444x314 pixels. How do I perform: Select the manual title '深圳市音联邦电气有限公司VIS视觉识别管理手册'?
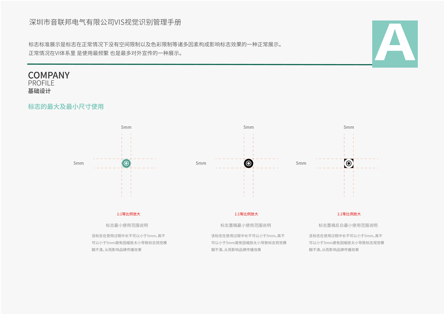105,22
